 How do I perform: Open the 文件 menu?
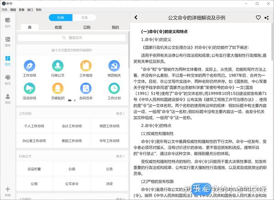5,10
